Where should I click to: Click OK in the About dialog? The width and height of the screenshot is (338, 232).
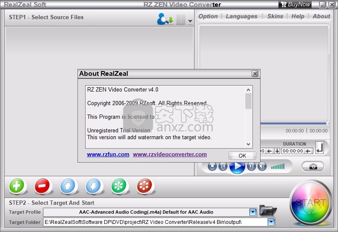242,156
